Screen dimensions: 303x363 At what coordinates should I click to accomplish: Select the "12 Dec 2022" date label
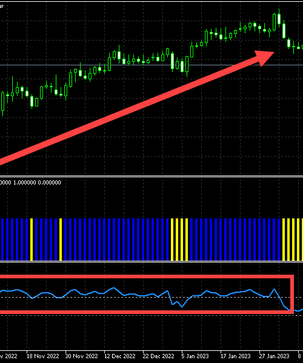120,356
